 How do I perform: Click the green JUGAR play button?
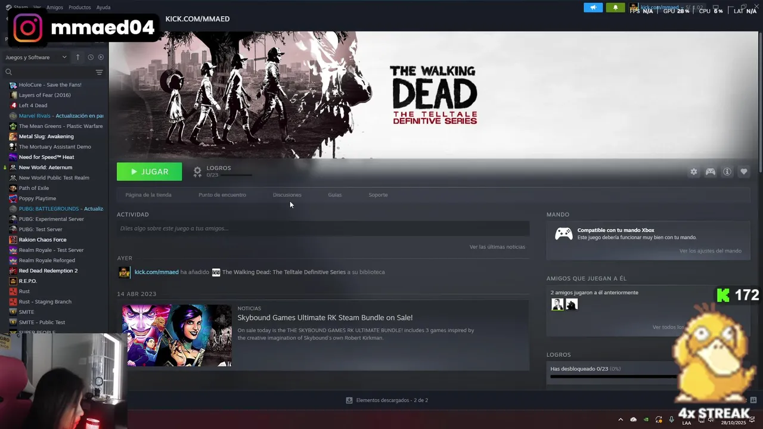pyautogui.click(x=149, y=172)
